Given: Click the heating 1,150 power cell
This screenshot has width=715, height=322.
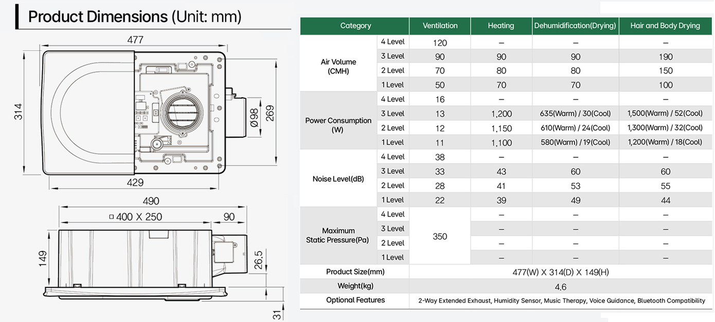Looking at the screenshot, I should point(502,128).
